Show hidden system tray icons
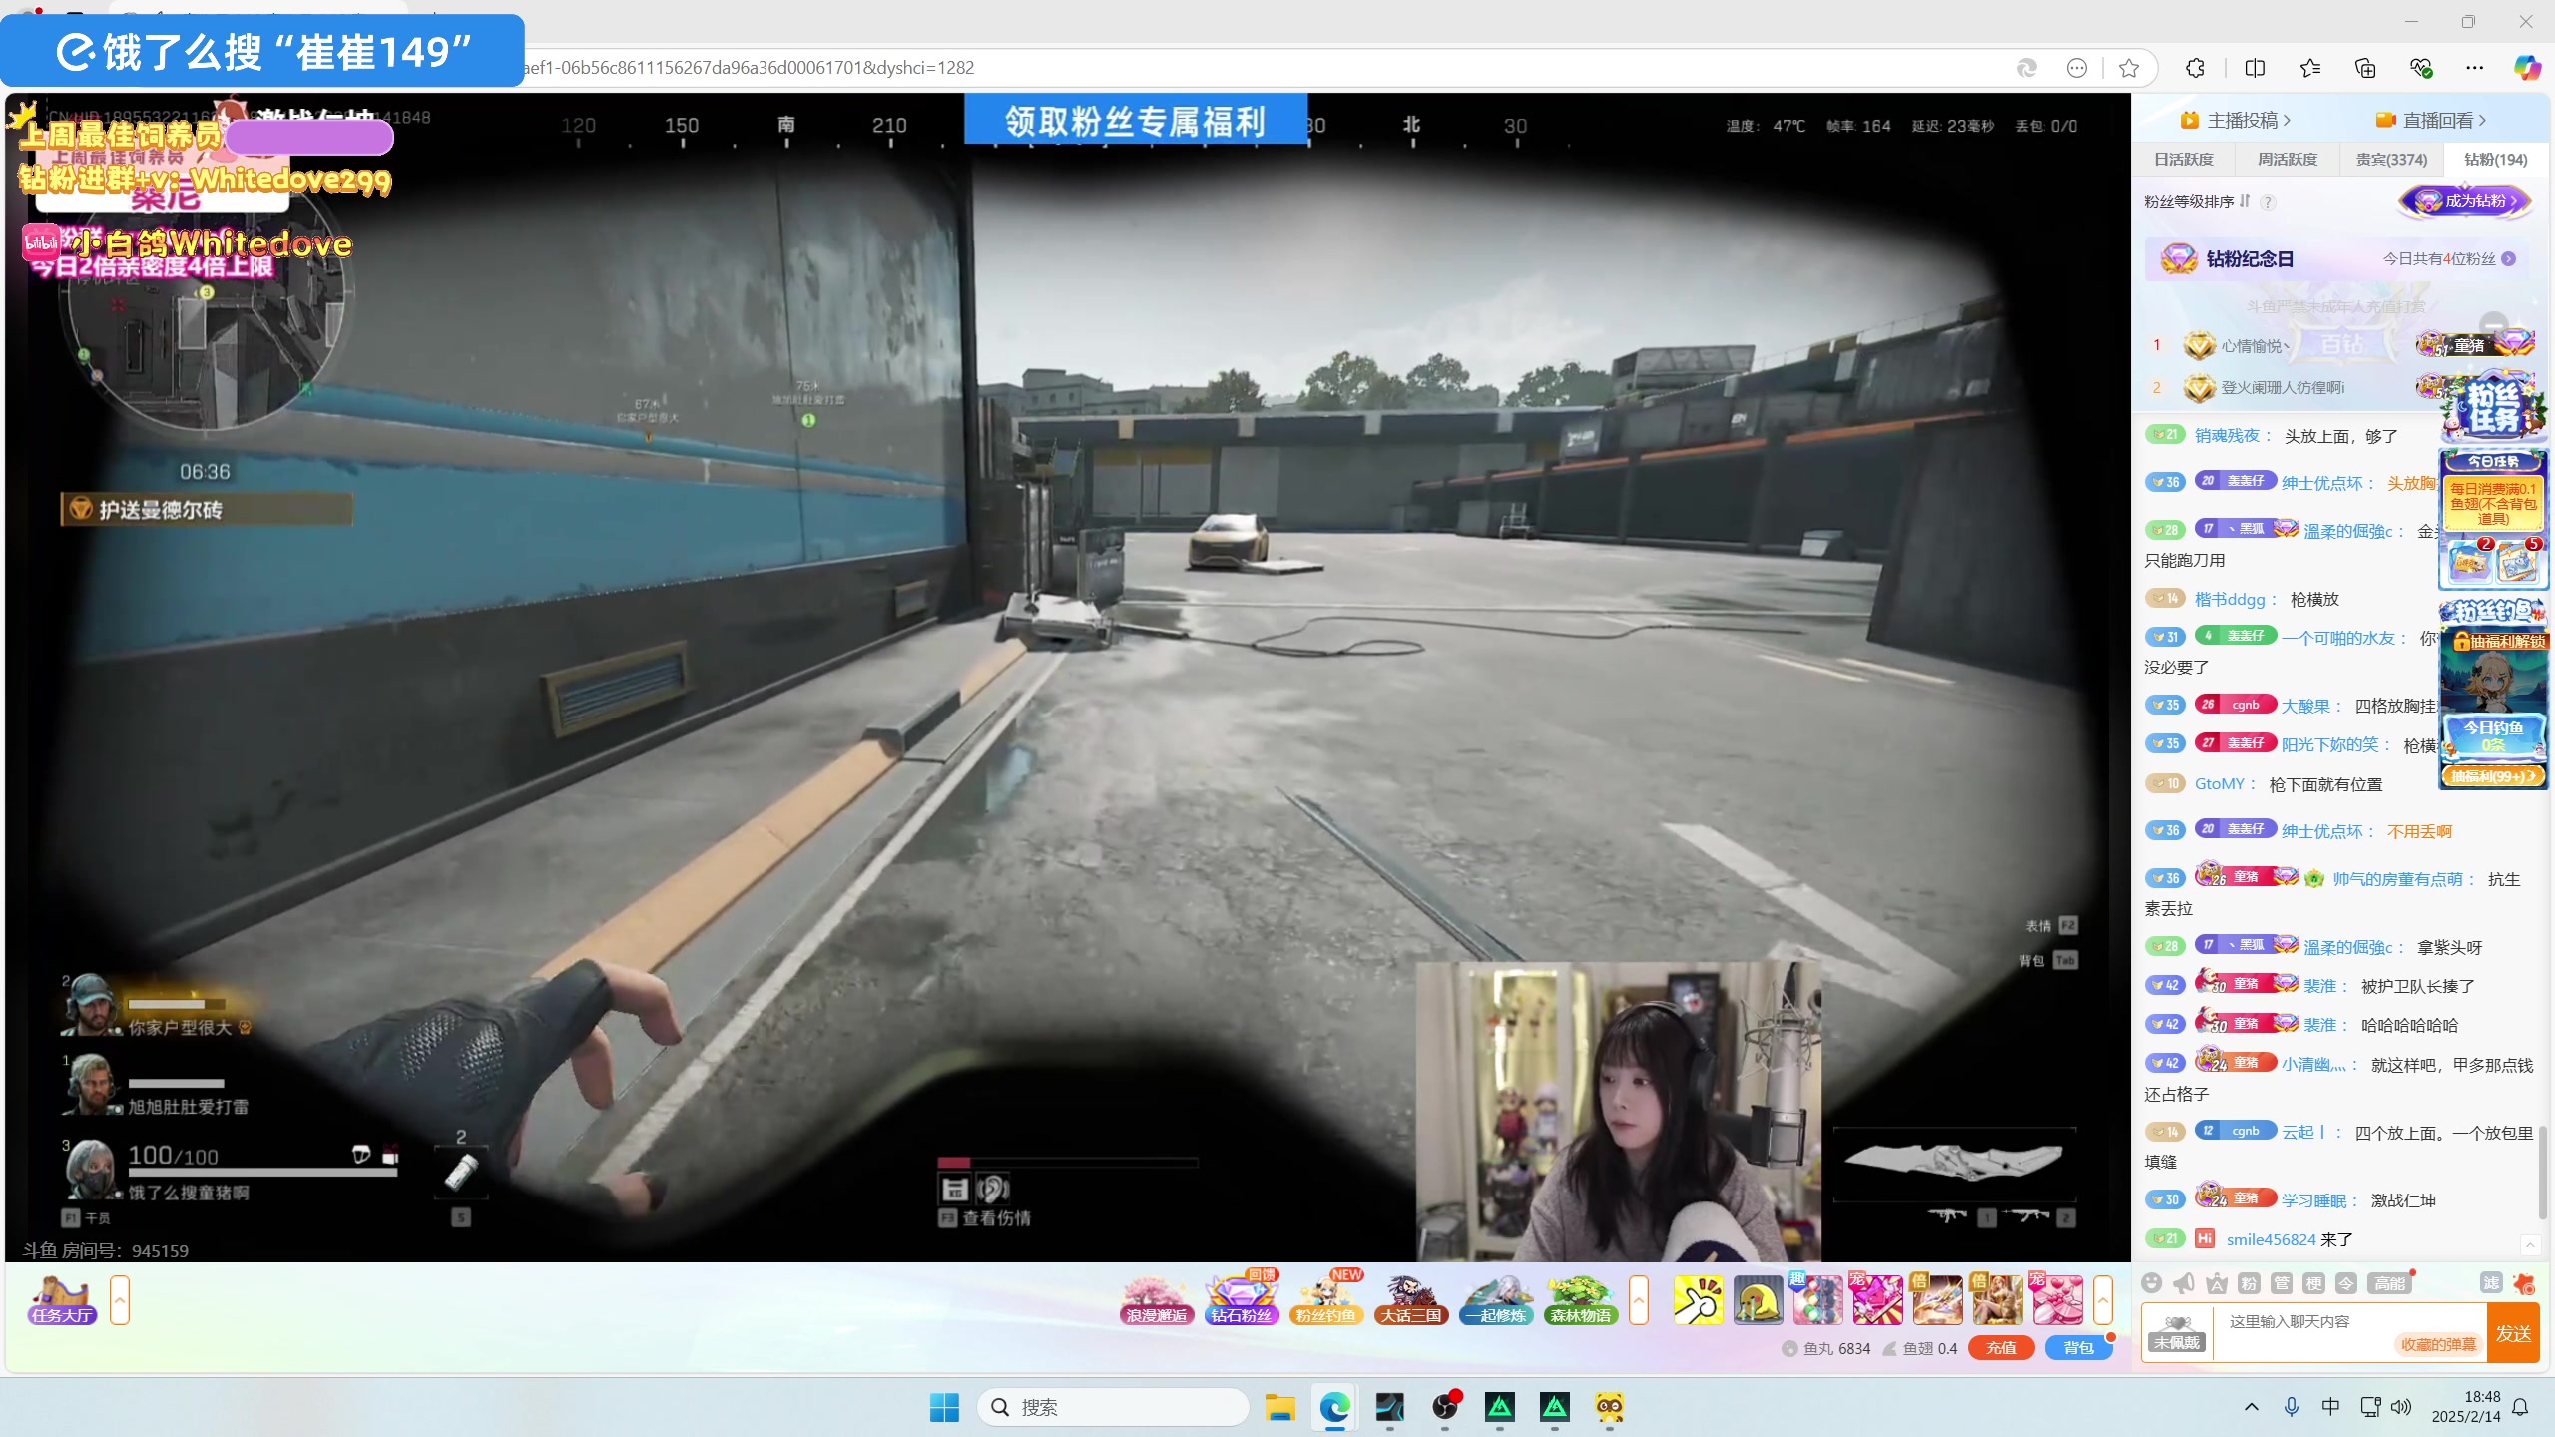The image size is (2555, 1437). tap(2251, 1407)
